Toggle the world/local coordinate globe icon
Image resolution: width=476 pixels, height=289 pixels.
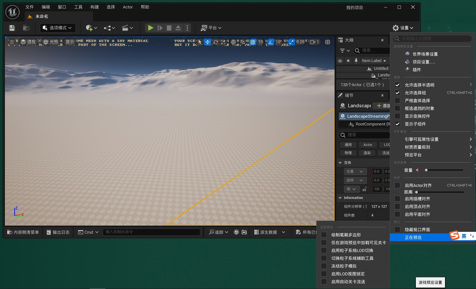(233, 42)
